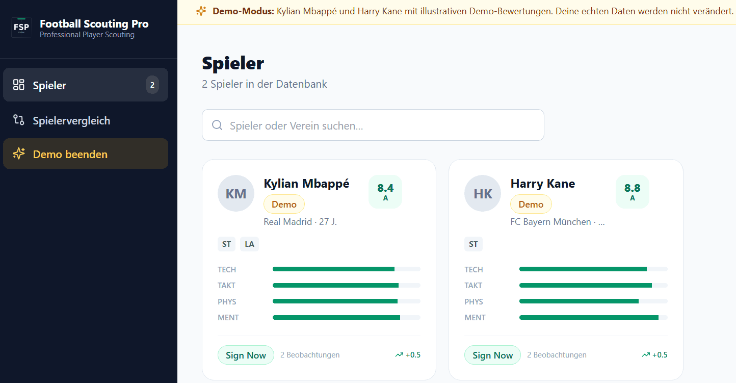Click trend arrow on Harry Kane card

coord(646,355)
